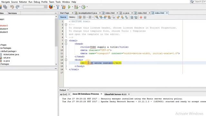This screenshot has width=206, height=116.
Task: Toggle Highlight Search in editor toolbar
Action: click(x=109, y=17)
